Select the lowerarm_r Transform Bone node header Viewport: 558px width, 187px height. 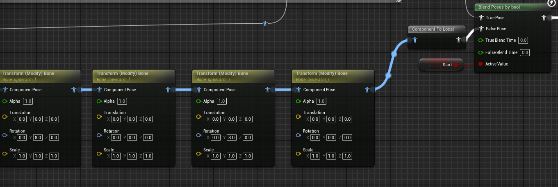pyautogui.click(x=333, y=76)
